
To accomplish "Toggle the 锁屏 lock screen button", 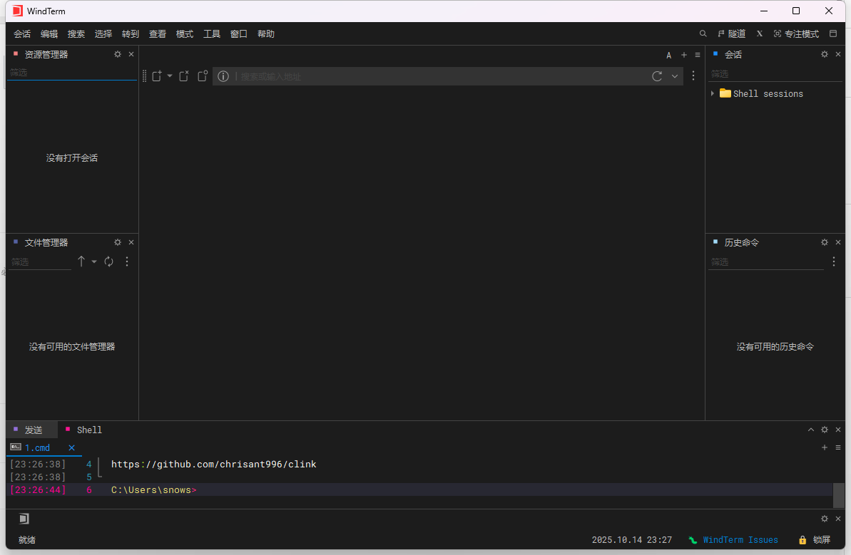I will click(815, 540).
